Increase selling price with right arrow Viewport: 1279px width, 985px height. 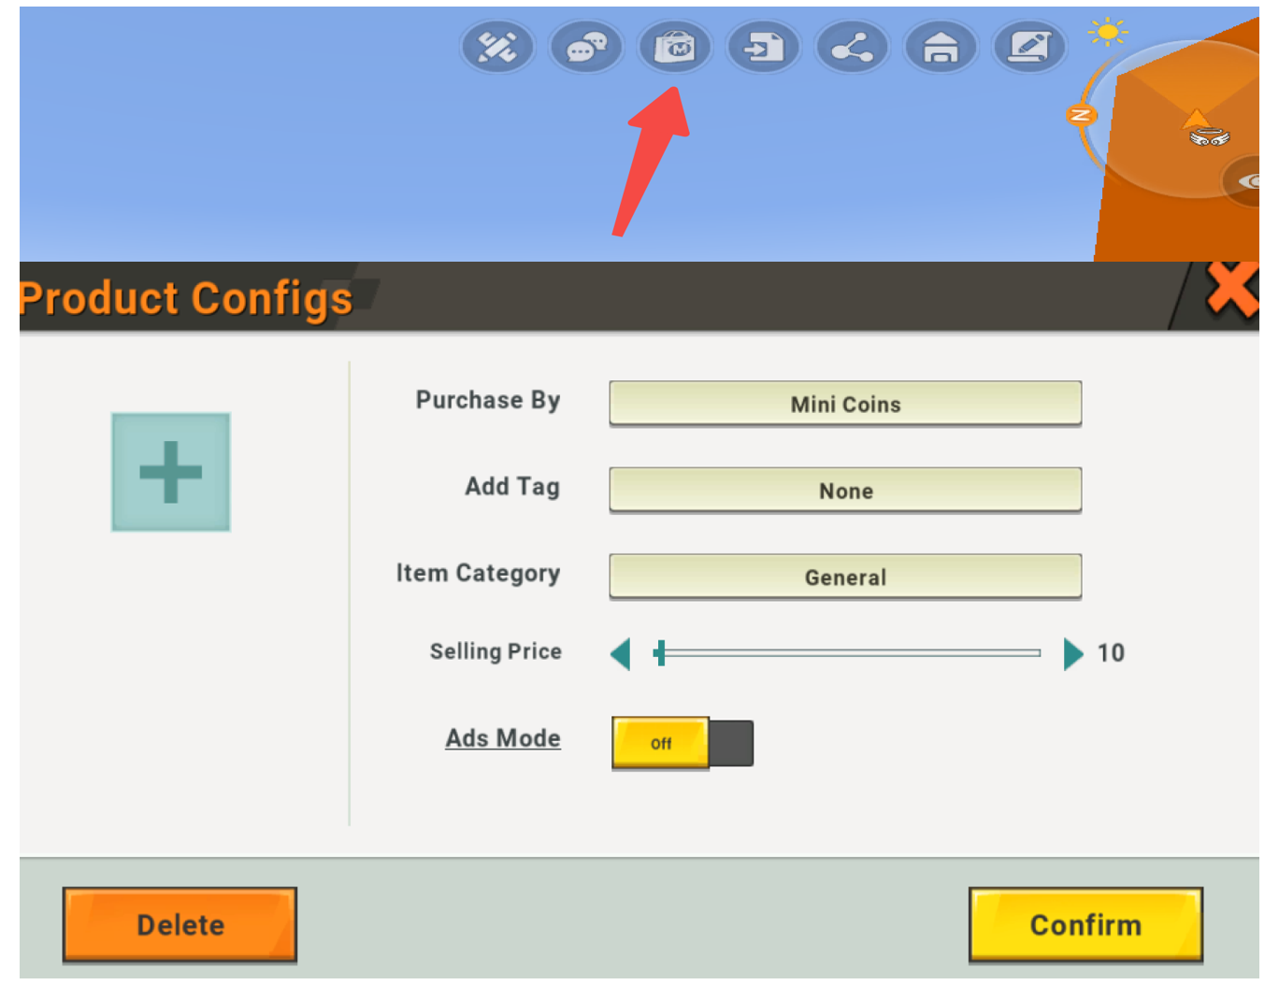coord(1072,653)
